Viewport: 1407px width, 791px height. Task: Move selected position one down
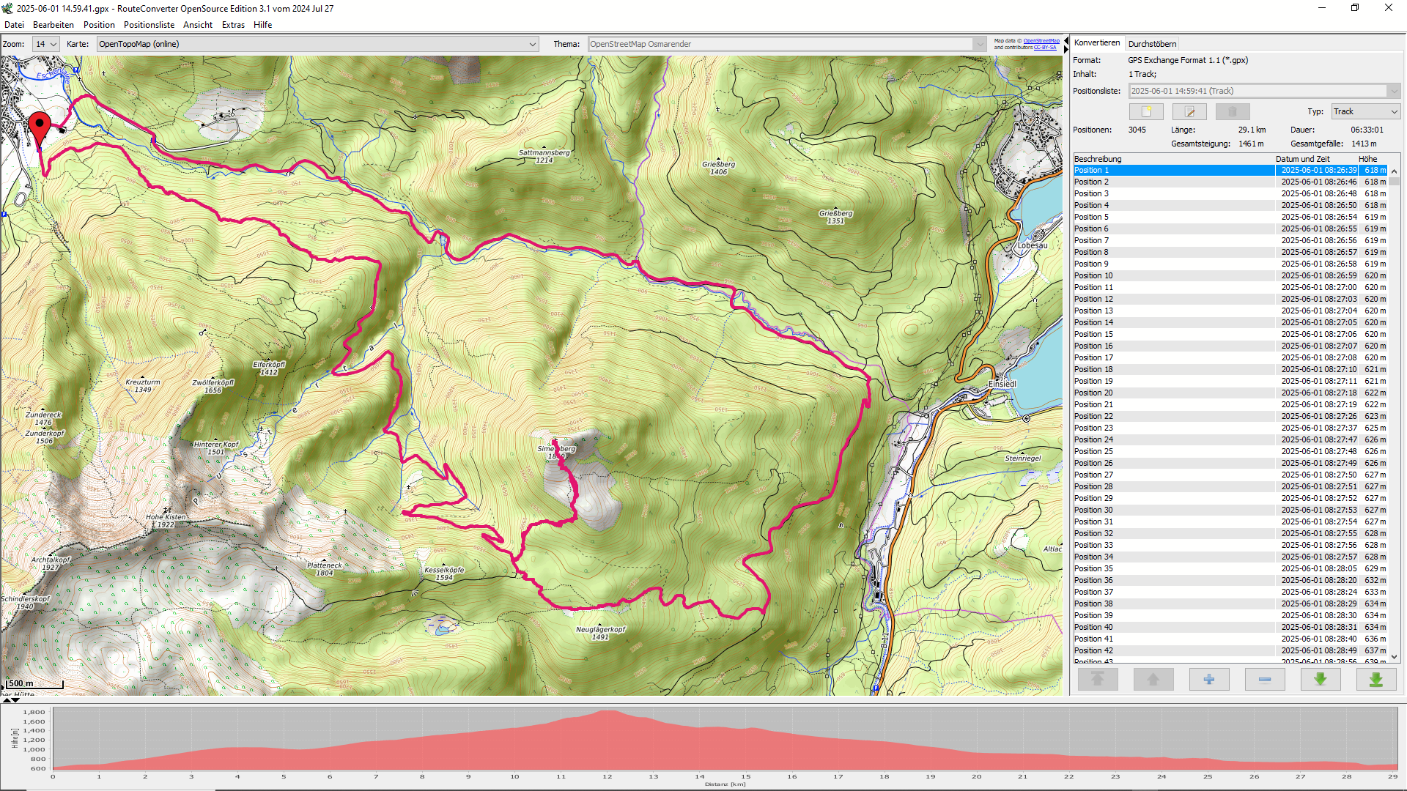(1321, 680)
